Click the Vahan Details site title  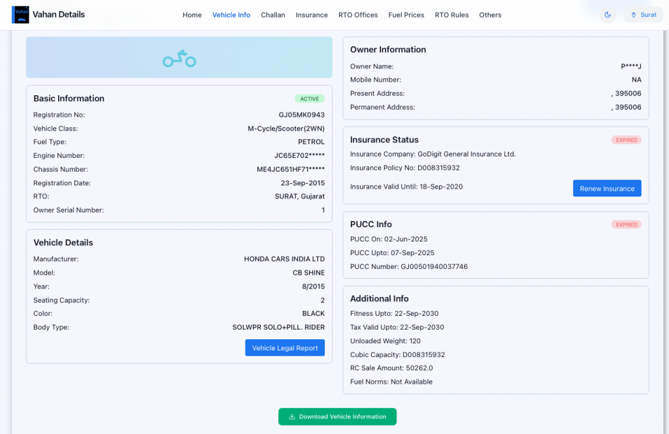click(59, 14)
